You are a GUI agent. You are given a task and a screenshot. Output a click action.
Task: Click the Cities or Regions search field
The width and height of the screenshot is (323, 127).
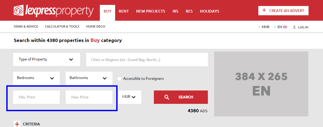pos(147,59)
